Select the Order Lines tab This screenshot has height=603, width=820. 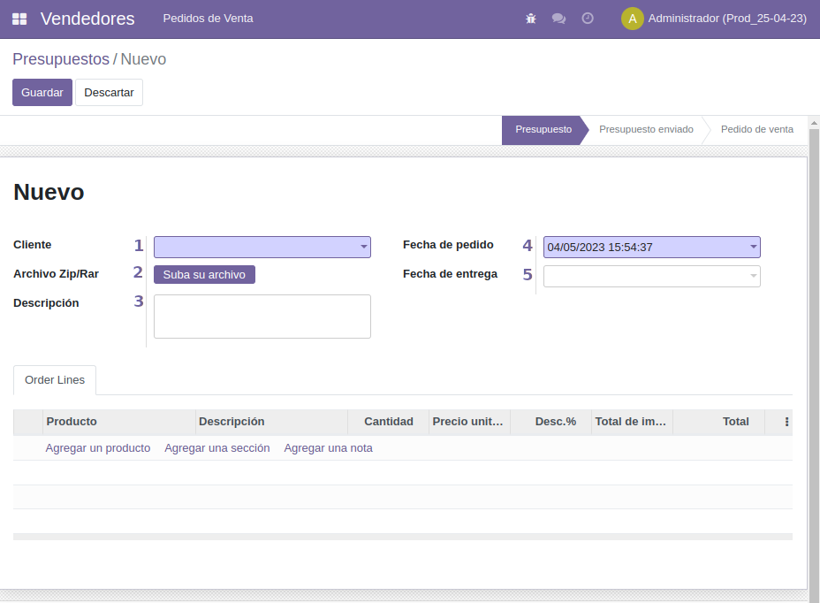(x=55, y=380)
